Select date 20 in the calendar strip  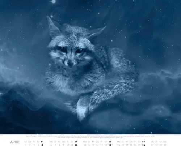119,145
